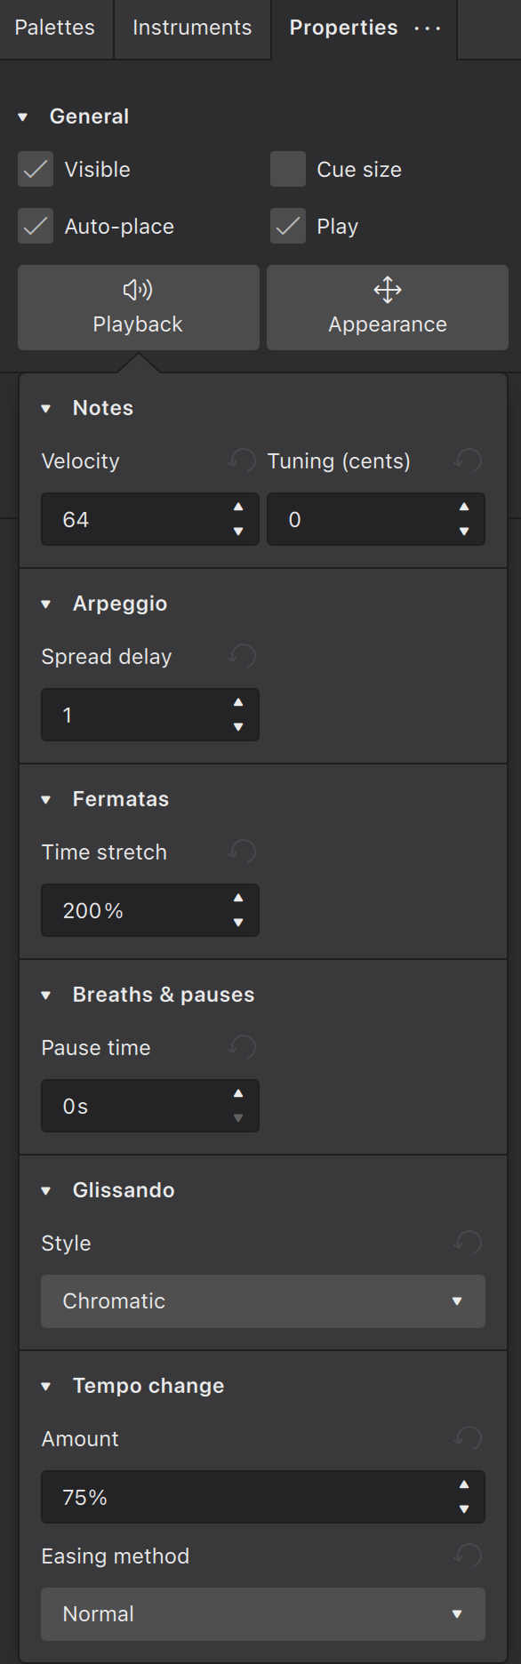Open the Glissando Style dropdown

(262, 1301)
